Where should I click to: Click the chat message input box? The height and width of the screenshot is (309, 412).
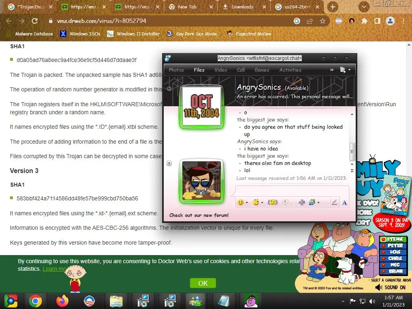click(x=292, y=191)
